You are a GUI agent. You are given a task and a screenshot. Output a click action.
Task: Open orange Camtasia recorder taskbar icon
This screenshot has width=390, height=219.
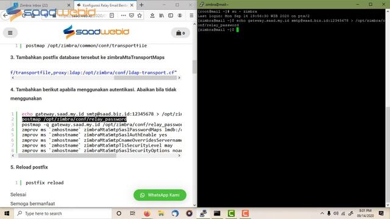pyautogui.click(x=245, y=214)
